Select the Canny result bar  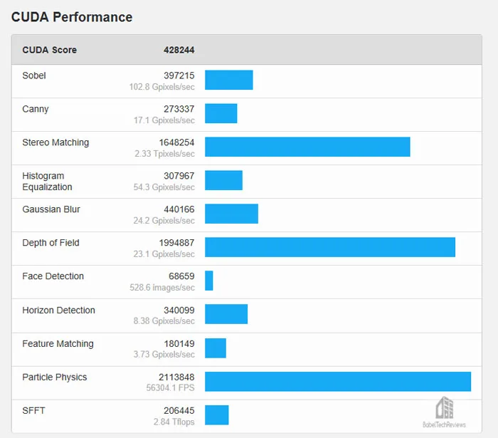pyautogui.click(x=221, y=113)
